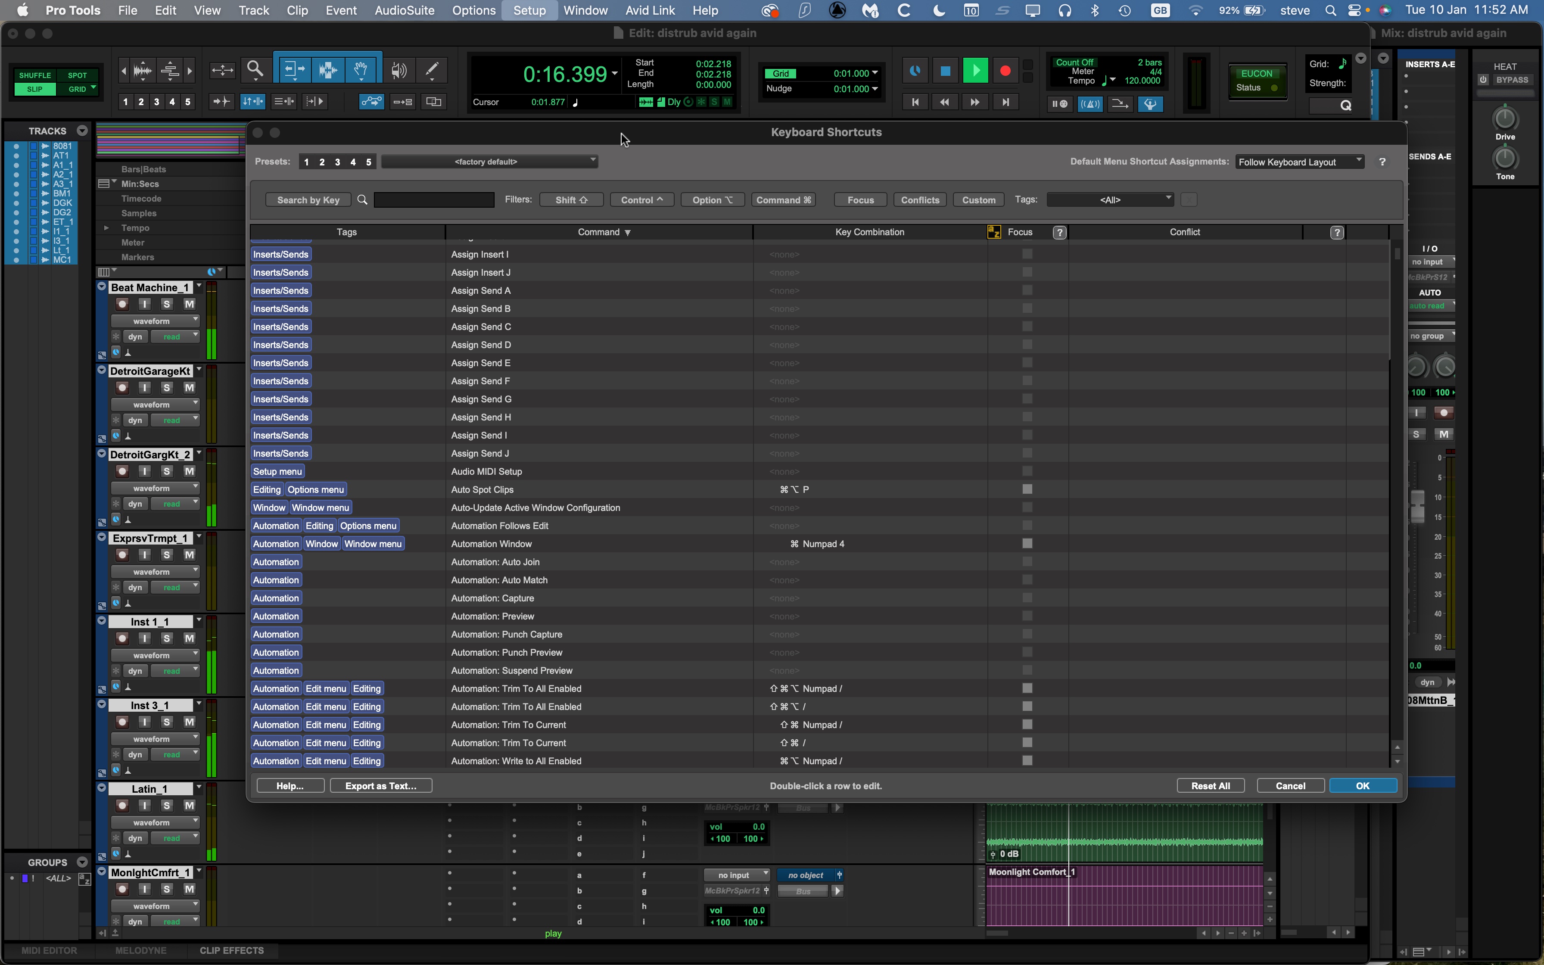Viewport: 1544px width, 965px height.
Task: Open the Follow Keyboard Layout dropdown
Action: pos(1300,162)
